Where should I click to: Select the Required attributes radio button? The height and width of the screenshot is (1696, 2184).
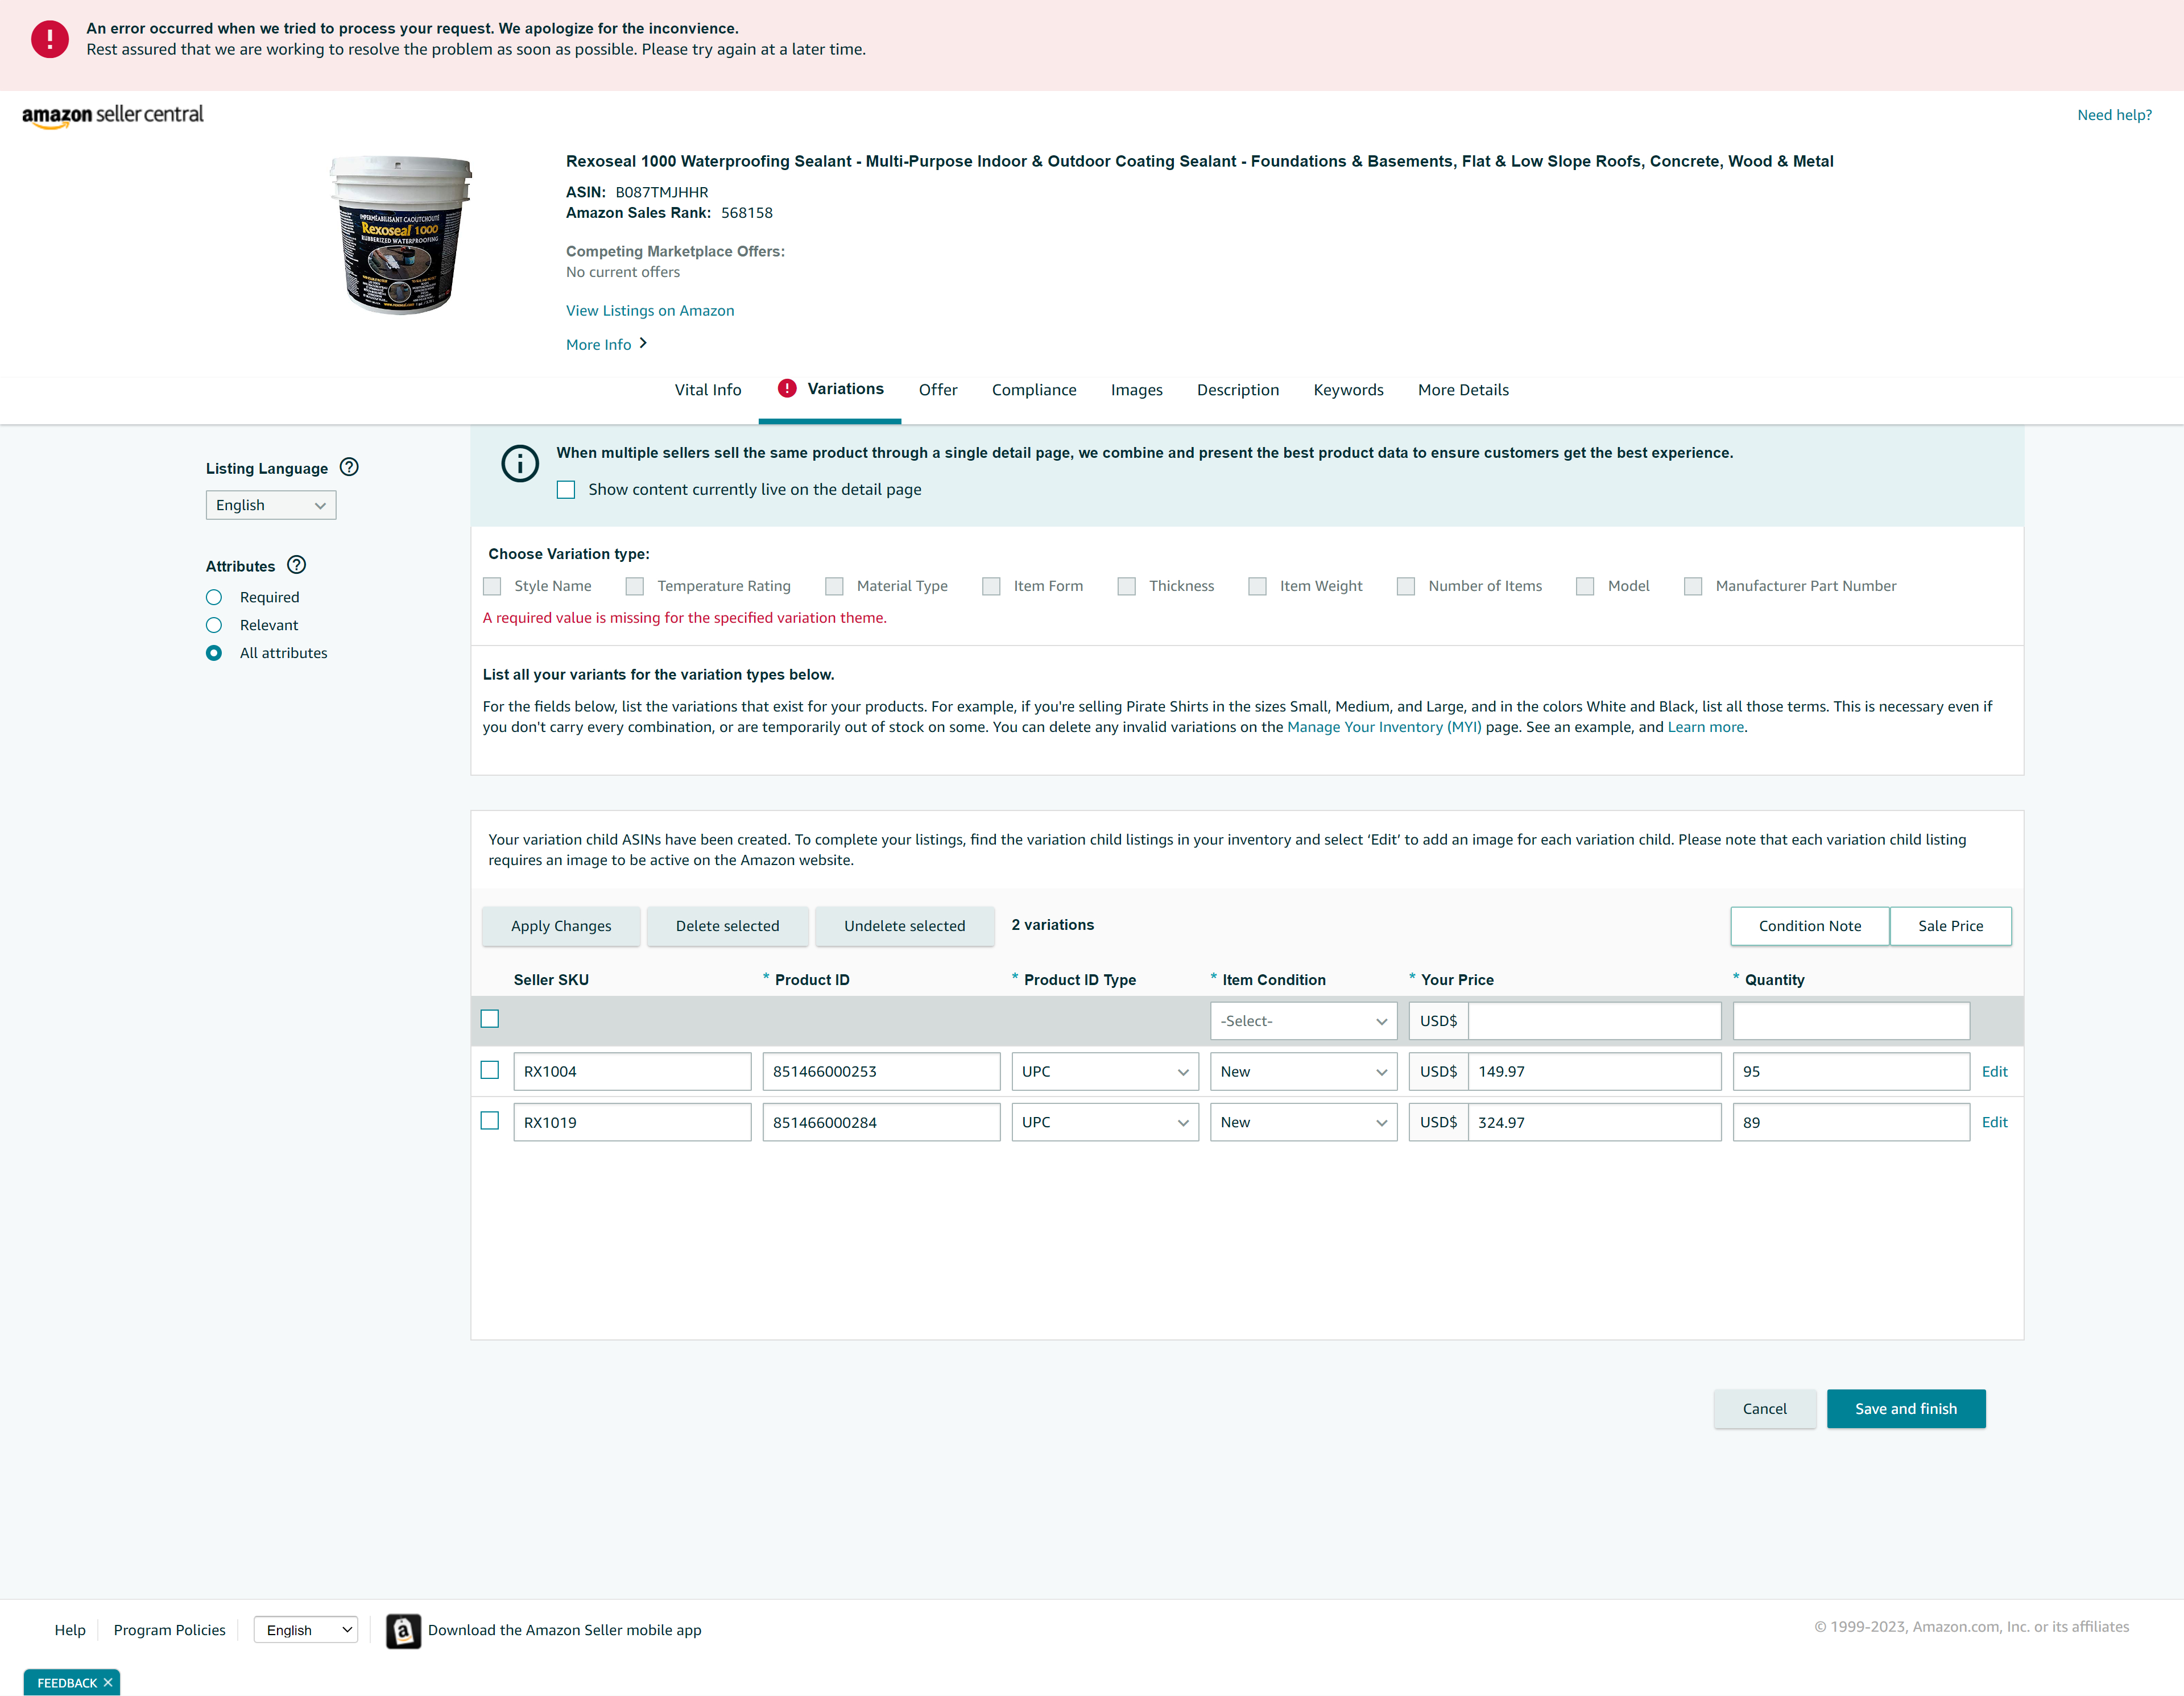[x=214, y=597]
